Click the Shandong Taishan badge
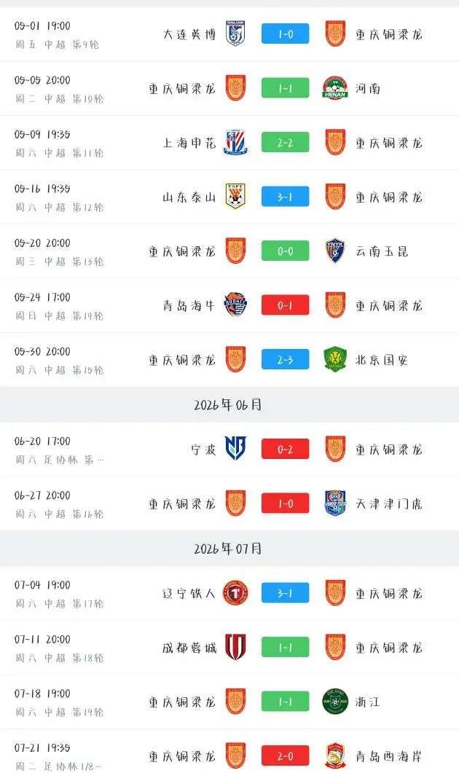The image size is (459, 773). pos(235,196)
